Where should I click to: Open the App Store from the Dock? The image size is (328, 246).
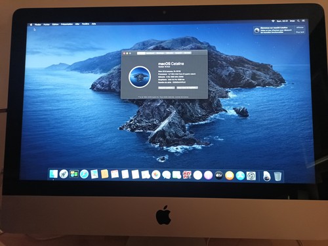pos(240,176)
